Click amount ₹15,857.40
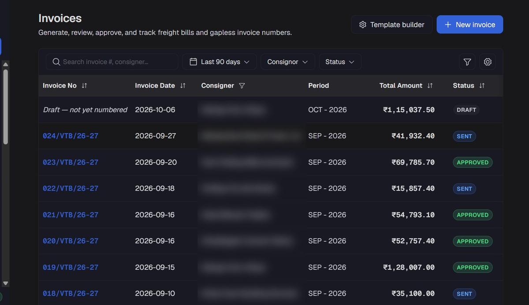The image size is (529, 305). click(413, 188)
